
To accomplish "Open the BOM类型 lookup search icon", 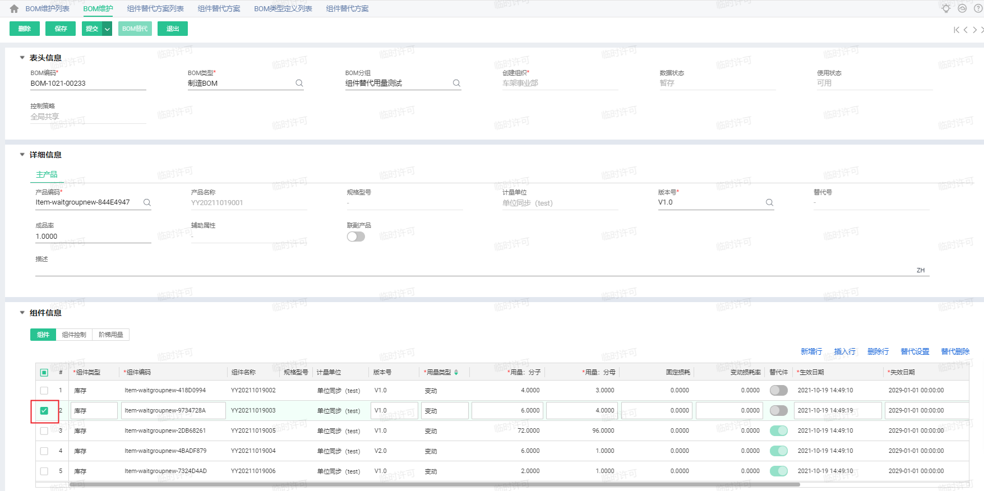I will (x=299, y=83).
